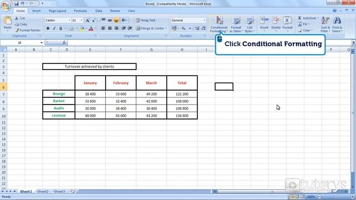Open the font name Calibri dropdown

[70, 21]
